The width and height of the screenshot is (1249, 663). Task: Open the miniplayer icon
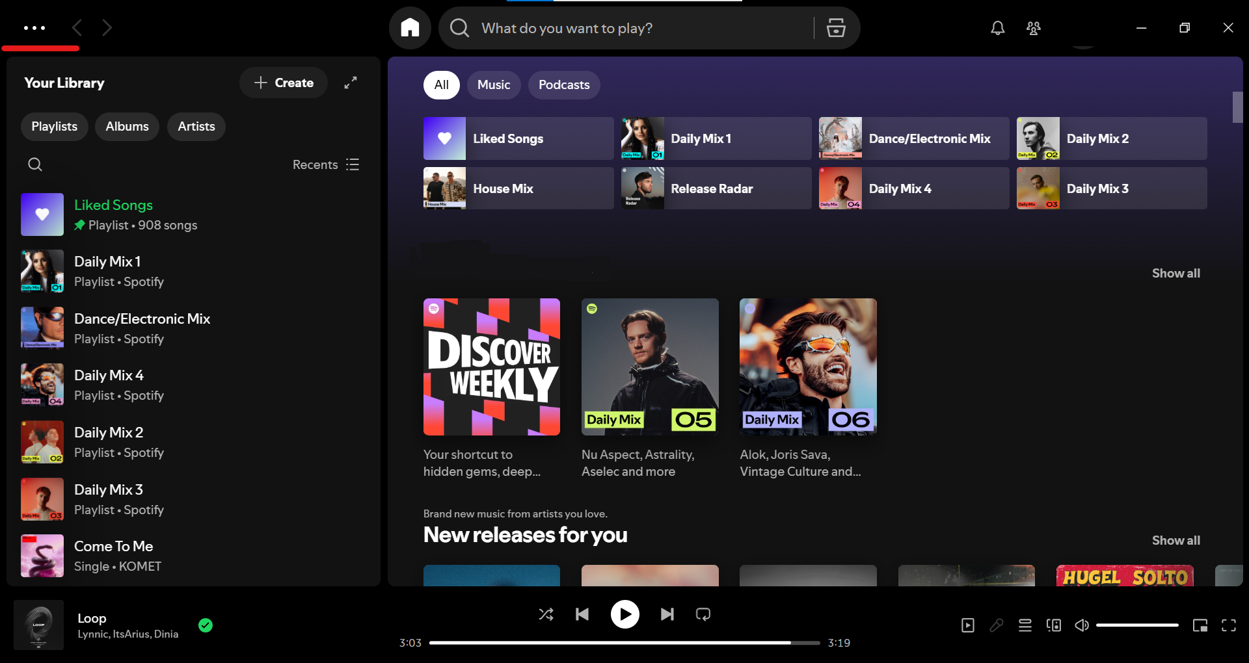[x=1200, y=625]
